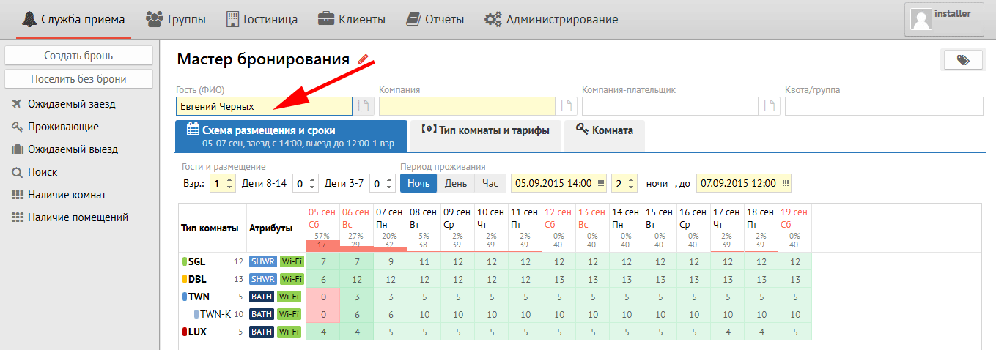Click the SGL room type row
The width and height of the screenshot is (996, 350).
click(x=495, y=261)
